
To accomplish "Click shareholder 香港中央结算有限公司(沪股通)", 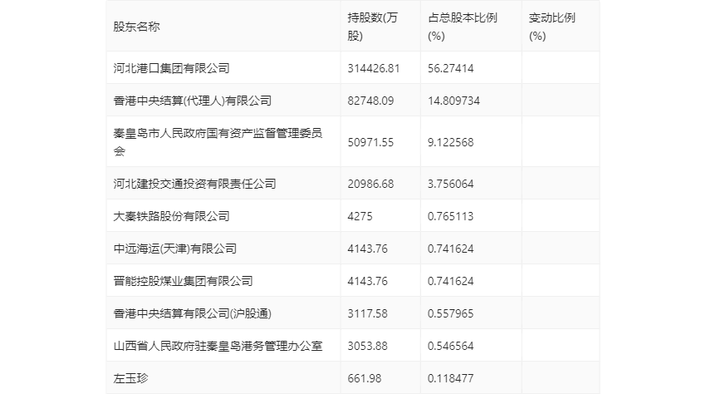I will (192, 313).
